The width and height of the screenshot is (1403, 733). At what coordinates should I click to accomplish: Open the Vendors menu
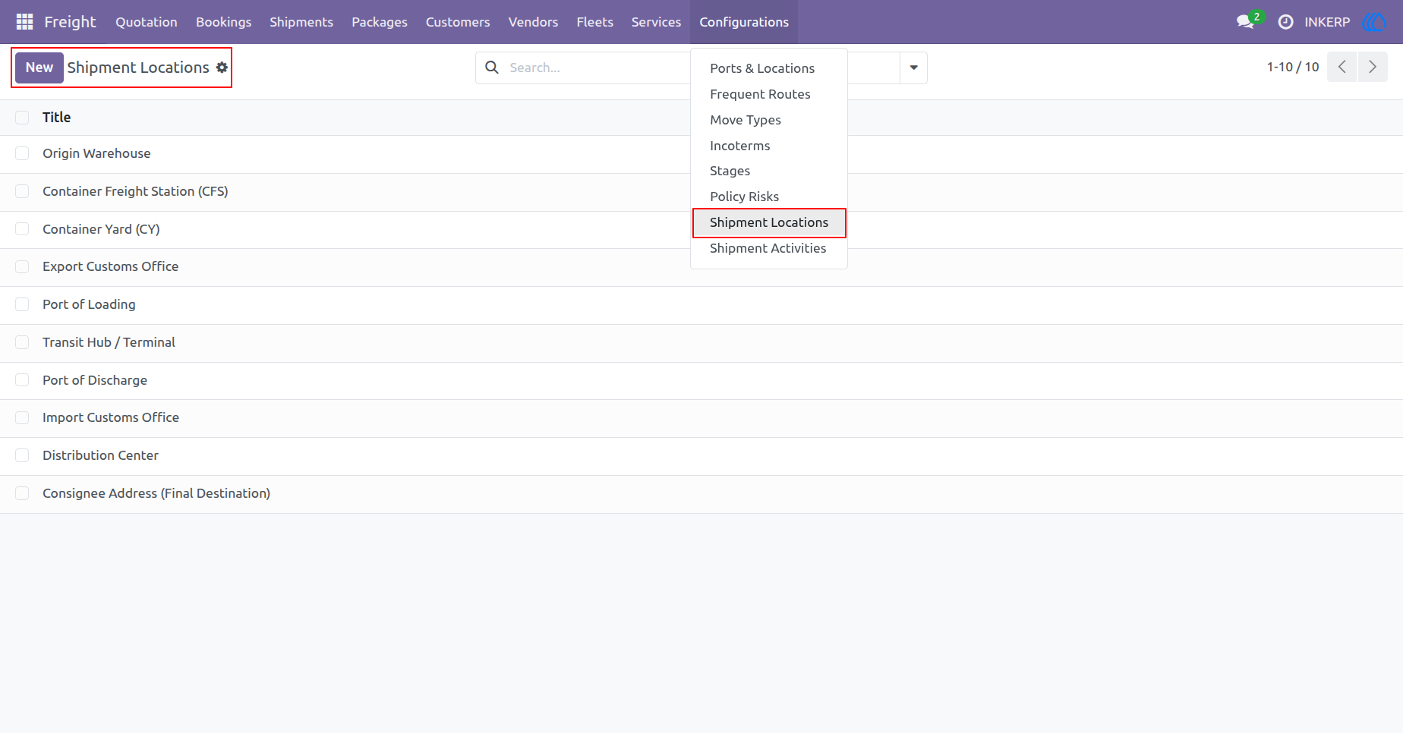533,22
